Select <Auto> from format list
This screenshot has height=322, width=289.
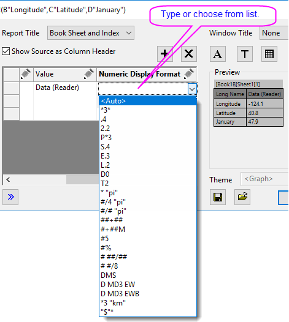click(148, 101)
